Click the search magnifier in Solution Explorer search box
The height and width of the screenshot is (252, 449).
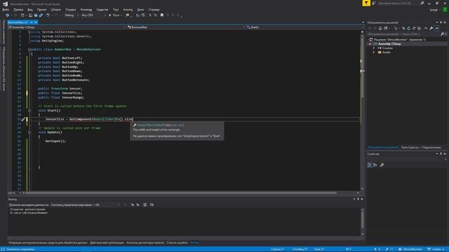point(442,34)
